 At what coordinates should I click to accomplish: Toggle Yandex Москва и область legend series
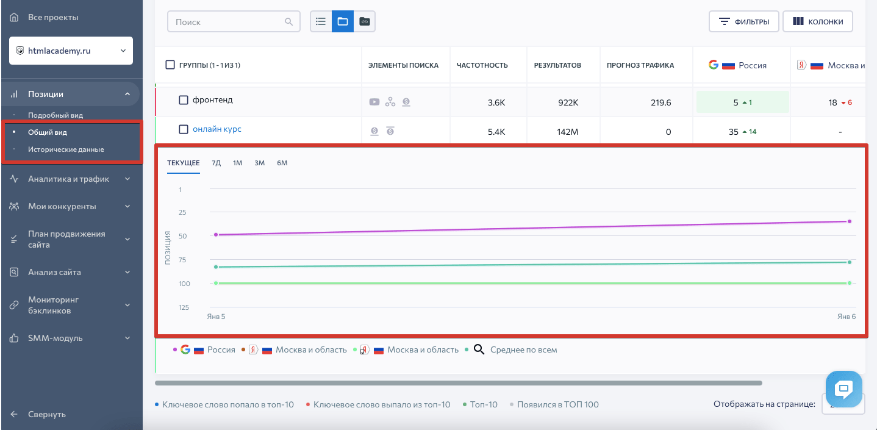pos(294,349)
